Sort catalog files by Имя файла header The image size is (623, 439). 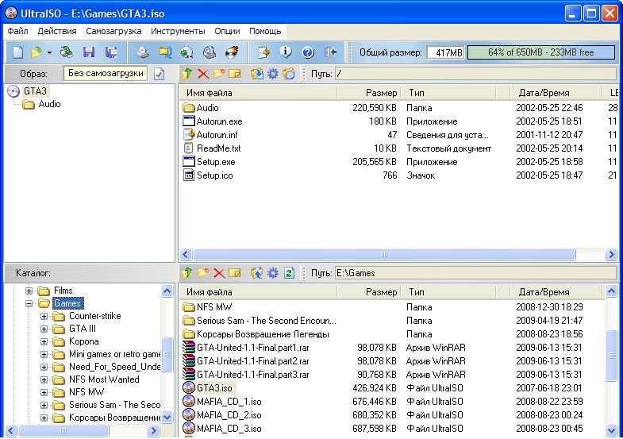258,292
